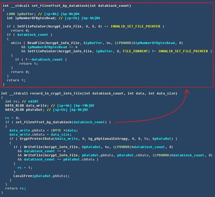The width and height of the screenshot is (215, 197).
Task: Click the 'DATA_BLOB pDataOut' declaration
Action: click(21, 109)
